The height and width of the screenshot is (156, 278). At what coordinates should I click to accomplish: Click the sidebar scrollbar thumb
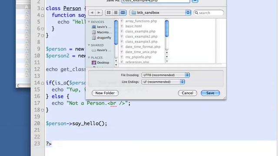[x=116, y=32]
